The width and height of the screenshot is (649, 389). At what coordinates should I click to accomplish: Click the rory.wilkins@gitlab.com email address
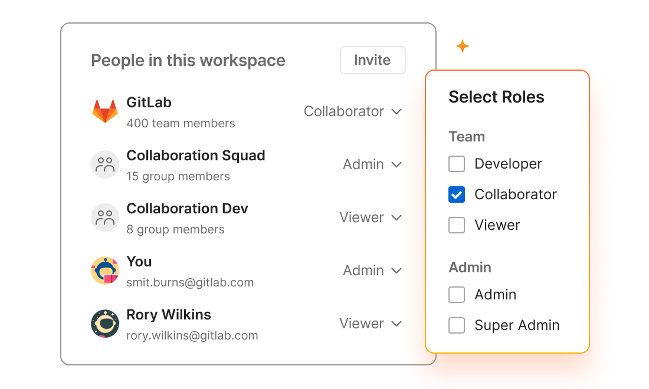(x=192, y=335)
